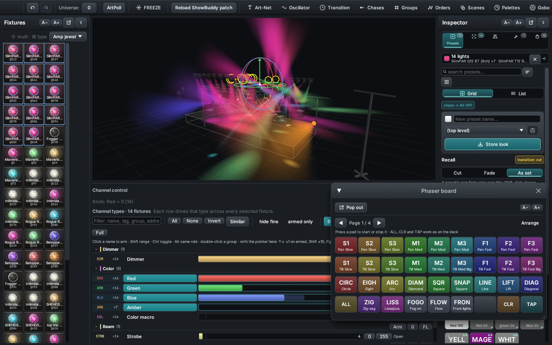Toggle the hide fine option

click(269, 221)
